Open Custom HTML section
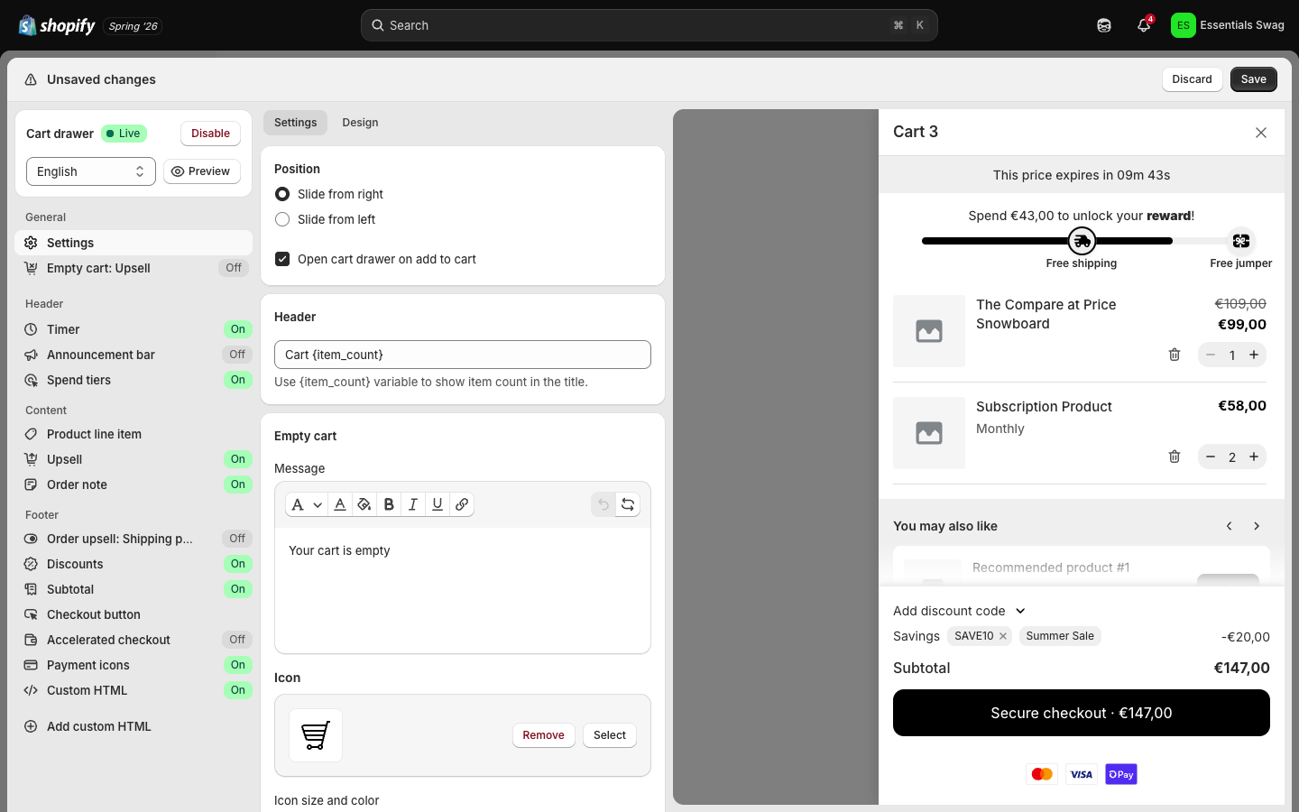This screenshot has width=1299, height=812. click(134, 690)
